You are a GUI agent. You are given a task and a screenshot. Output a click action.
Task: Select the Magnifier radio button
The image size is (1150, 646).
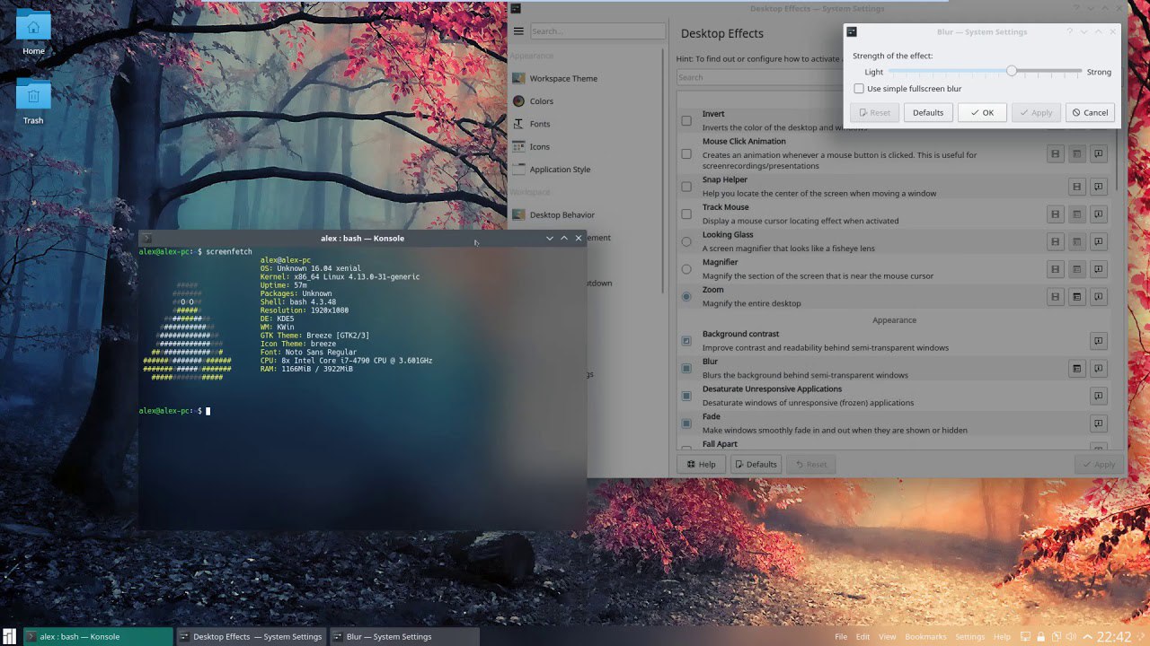686,269
